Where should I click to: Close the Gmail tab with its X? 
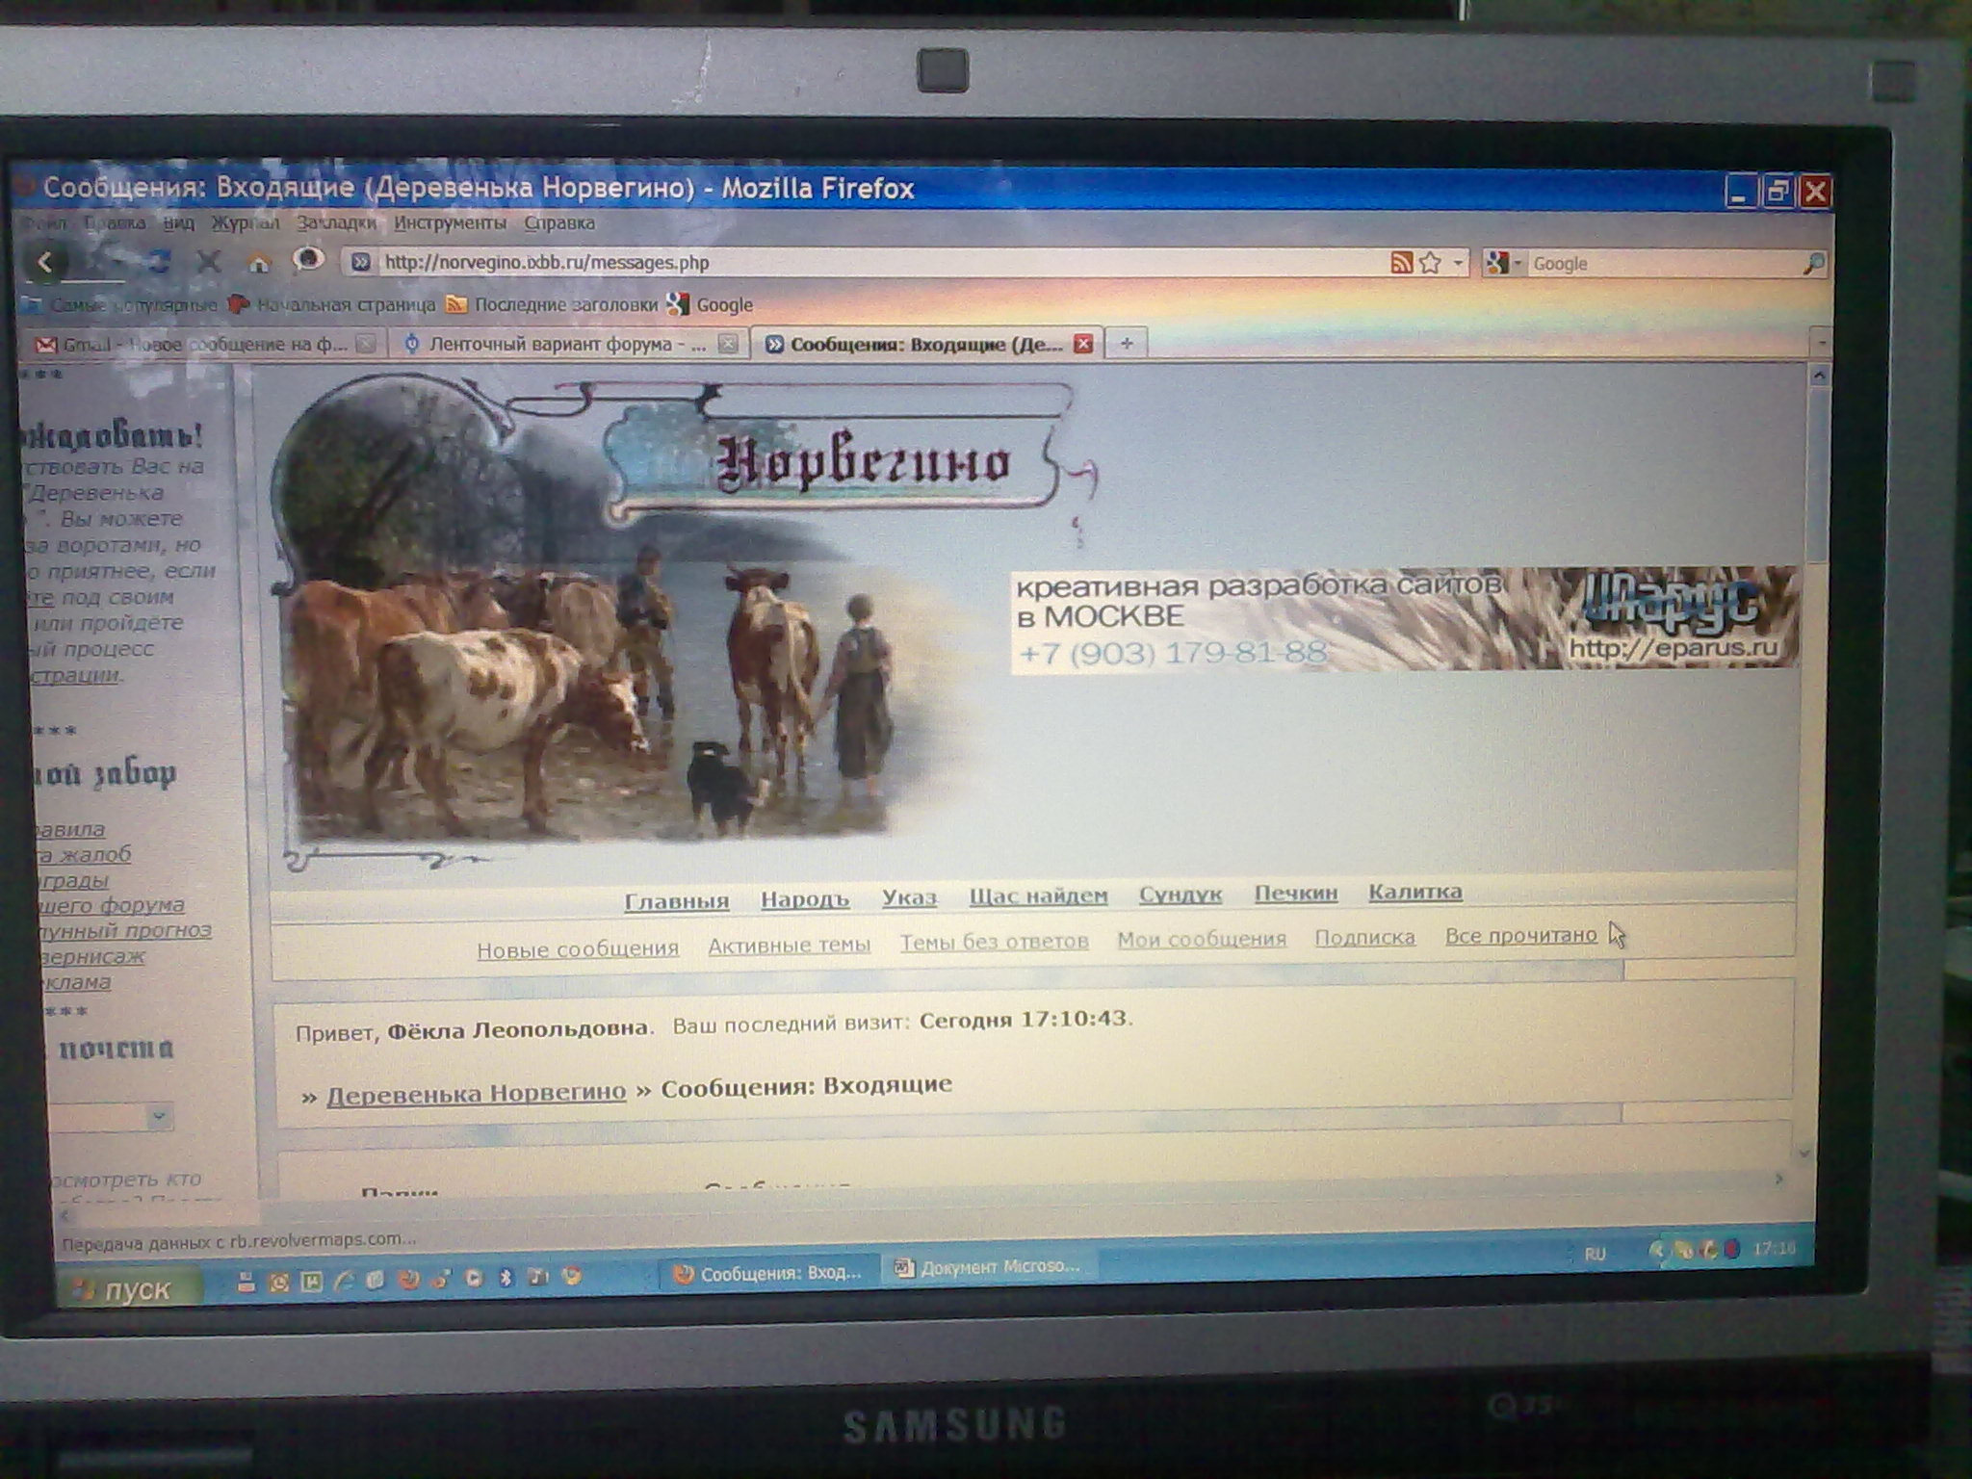(365, 344)
